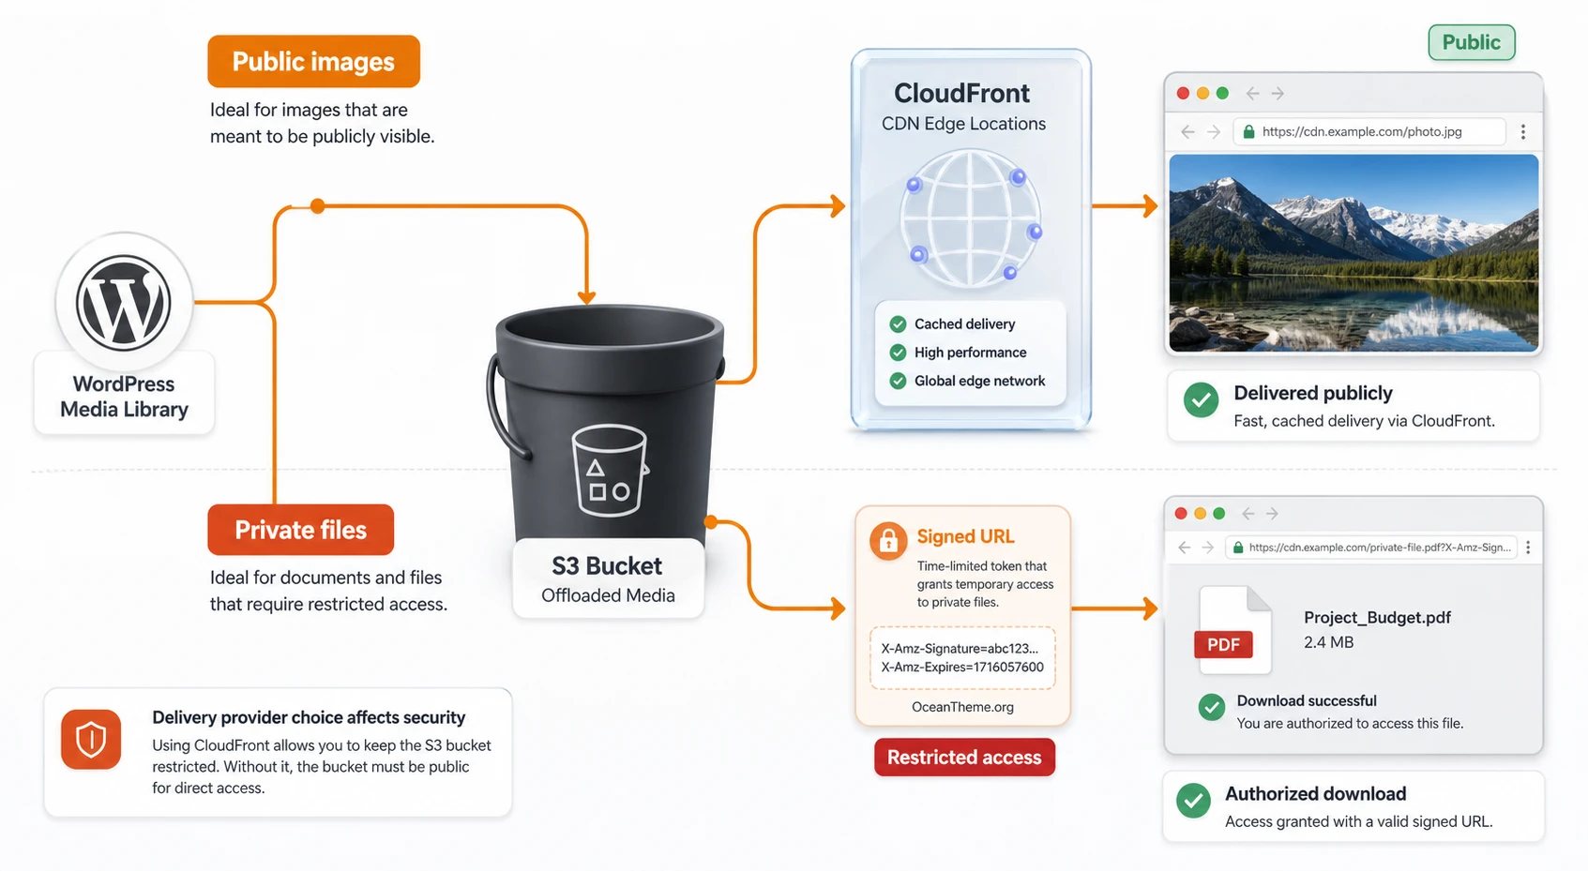1588x871 pixels.
Task: Click the CDN Edge Locations subtitle
Action: click(x=963, y=124)
